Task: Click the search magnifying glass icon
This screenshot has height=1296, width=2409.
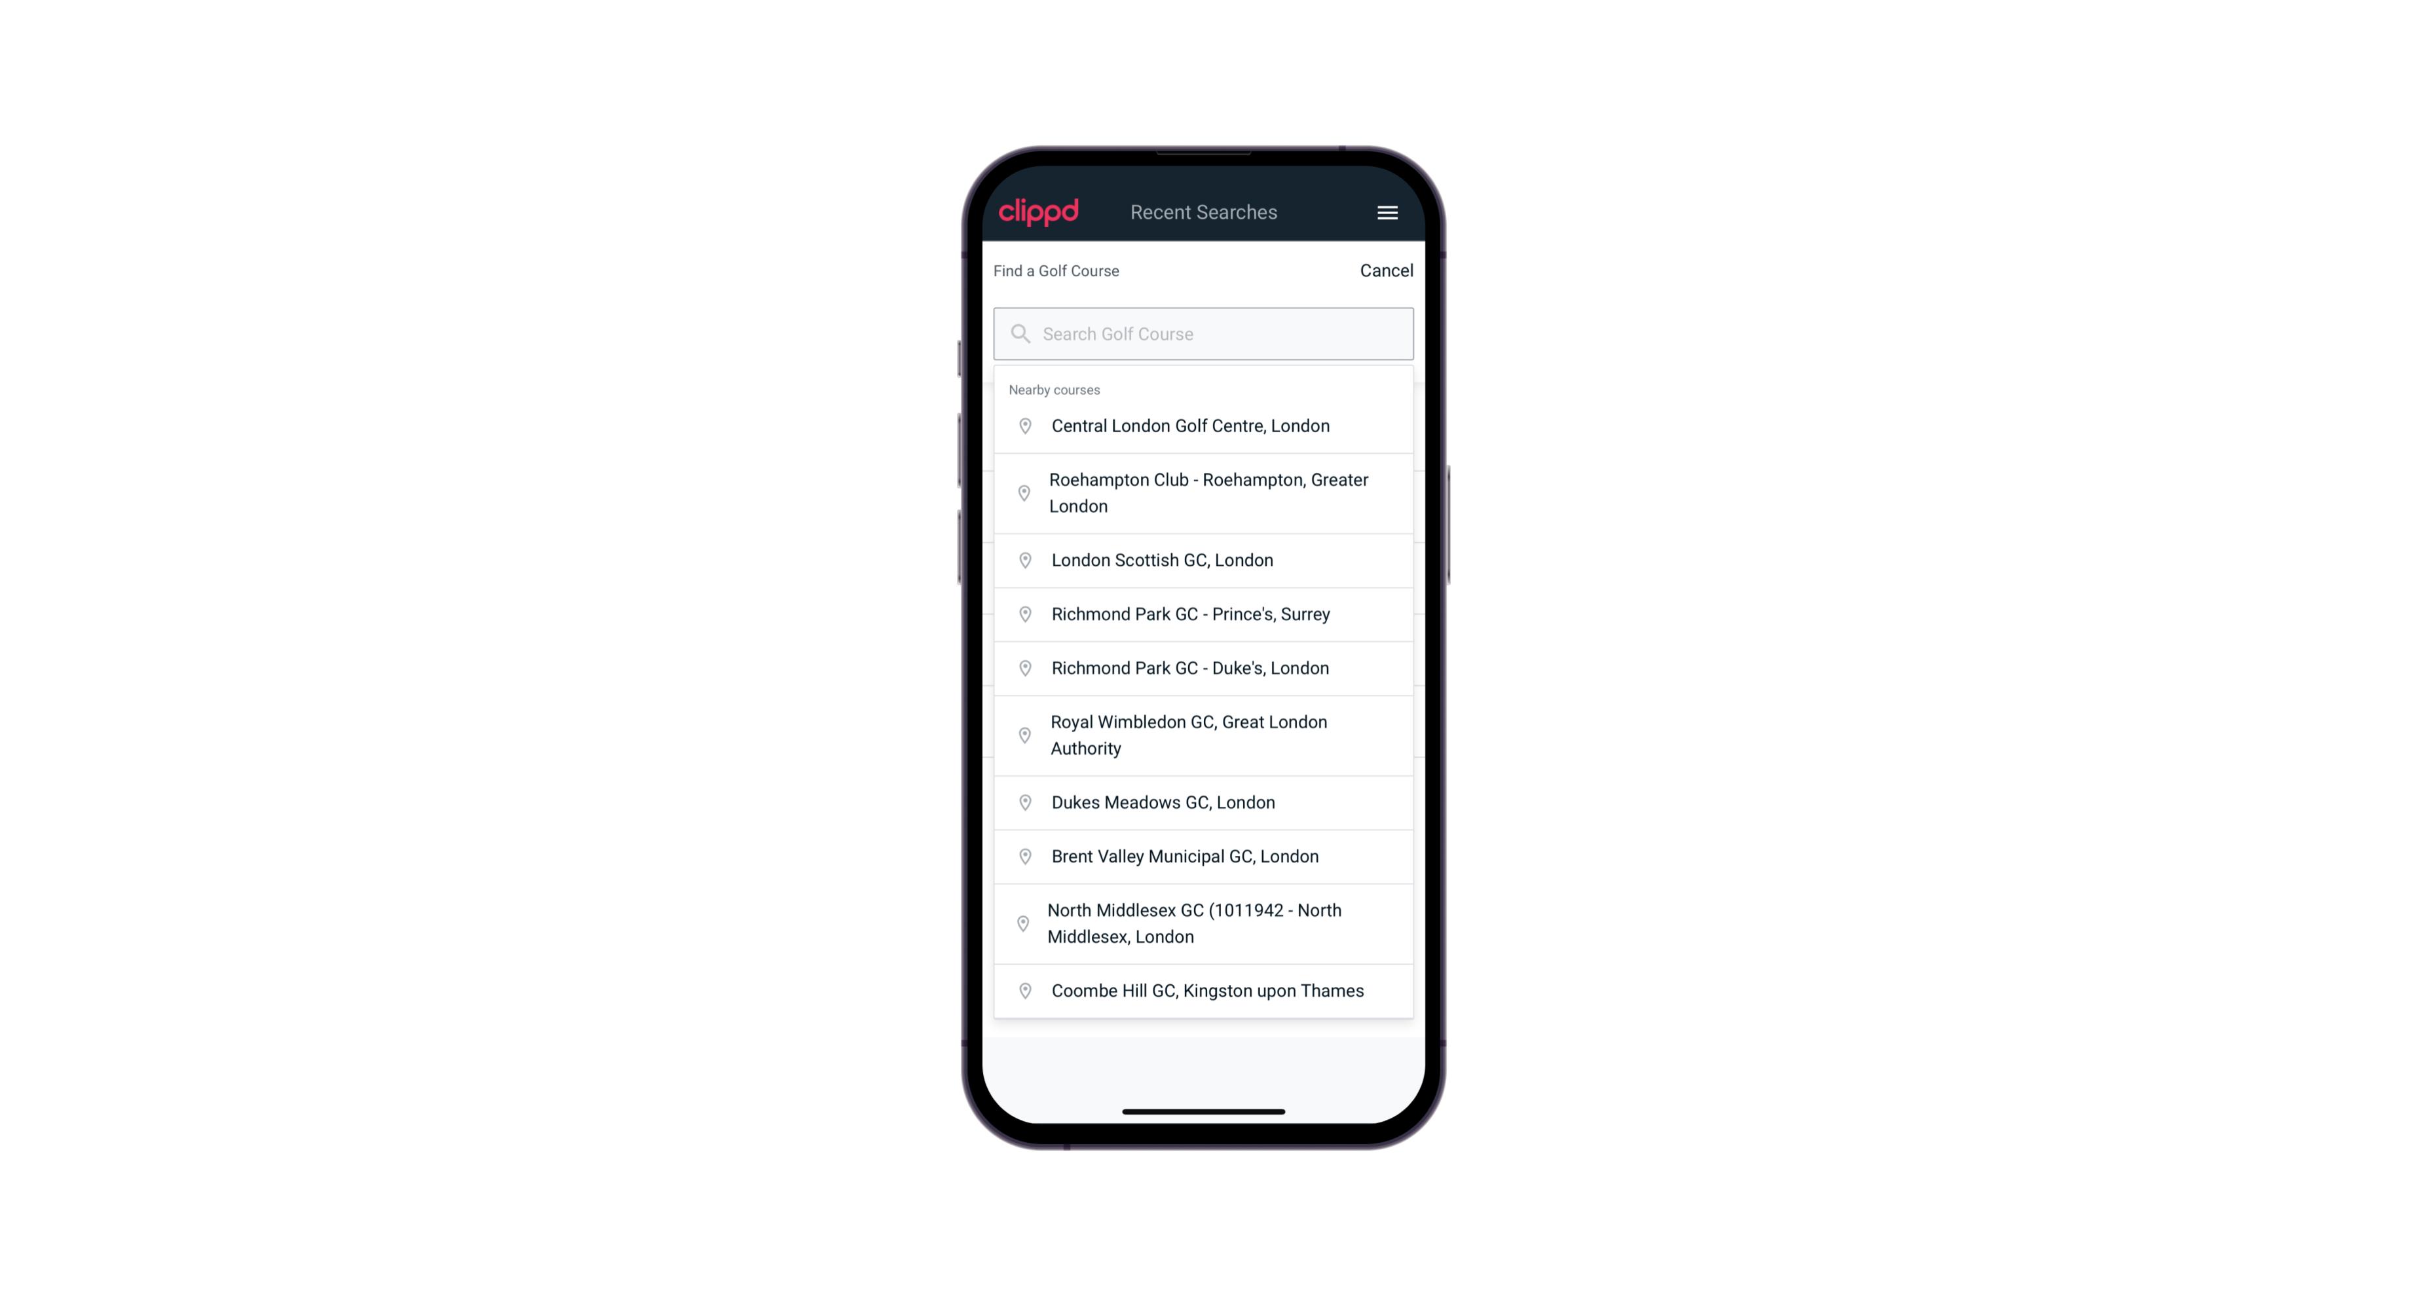Action: point(1021,333)
